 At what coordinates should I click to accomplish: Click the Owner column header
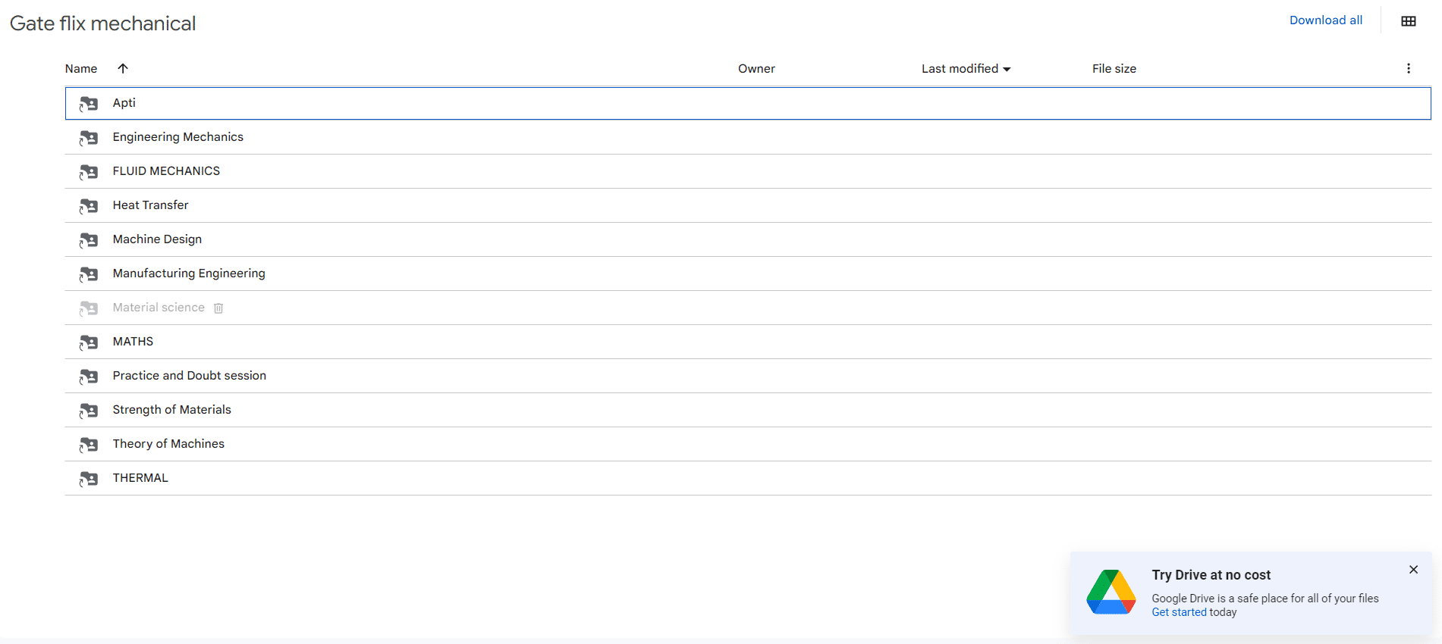(x=756, y=69)
